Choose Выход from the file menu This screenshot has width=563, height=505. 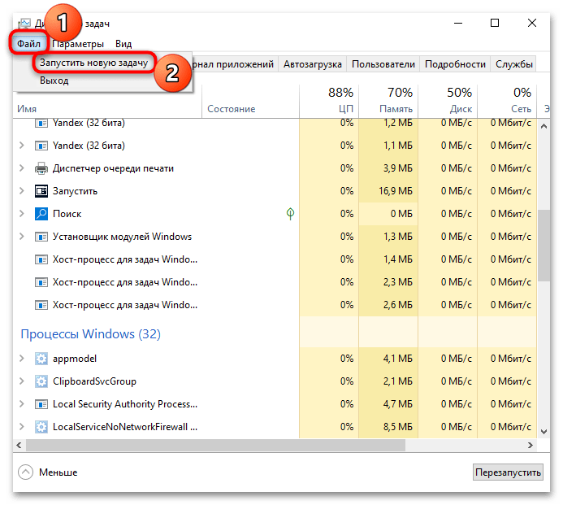pyautogui.click(x=54, y=81)
